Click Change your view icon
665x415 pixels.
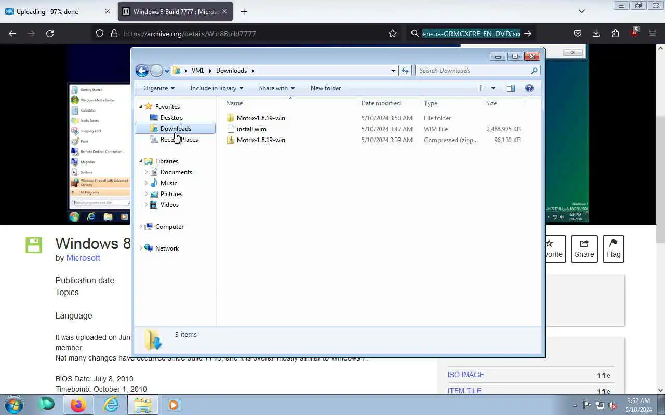482,88
